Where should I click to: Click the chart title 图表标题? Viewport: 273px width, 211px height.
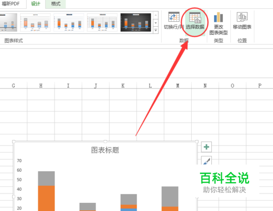[x=105, y=150]
